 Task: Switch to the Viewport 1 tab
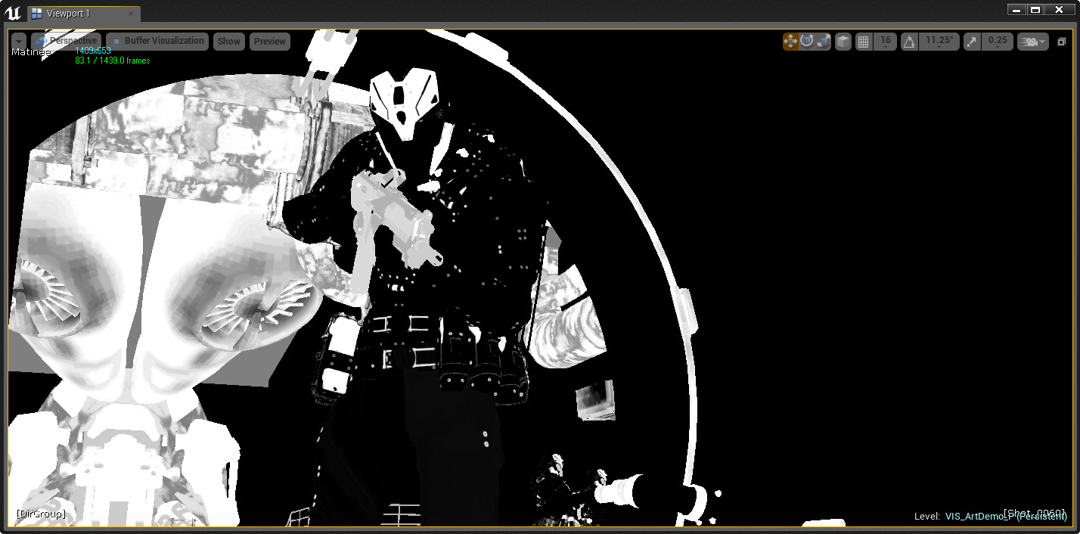tap(68, 14)
